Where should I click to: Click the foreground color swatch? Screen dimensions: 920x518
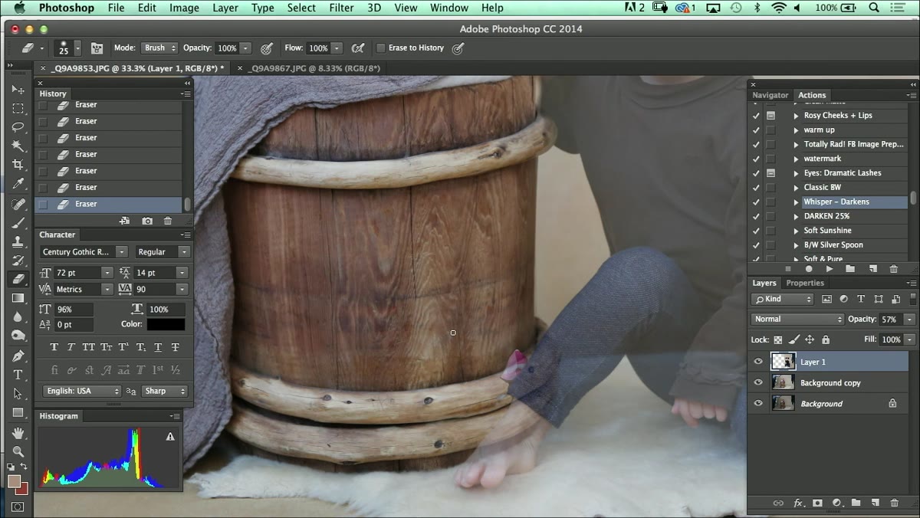click(x=14, y=481)
